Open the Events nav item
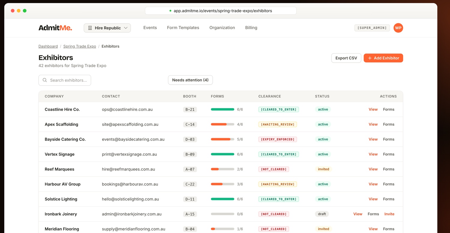This screenshot has height=233, width=450. coord(150,28)
